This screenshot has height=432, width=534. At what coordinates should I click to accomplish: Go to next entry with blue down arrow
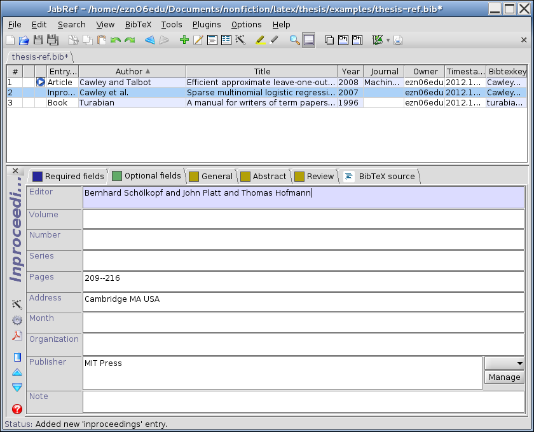pos(17,387)
